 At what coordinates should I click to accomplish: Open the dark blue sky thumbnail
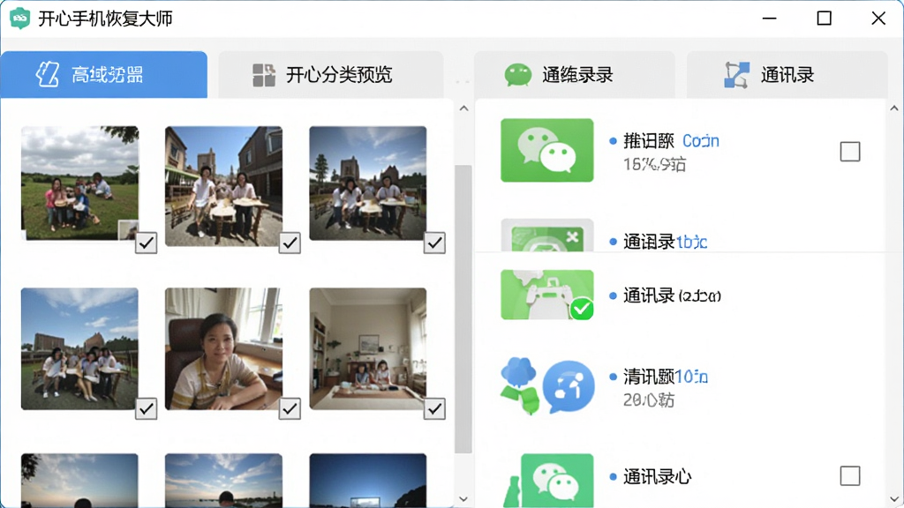(x=368, y=481)
